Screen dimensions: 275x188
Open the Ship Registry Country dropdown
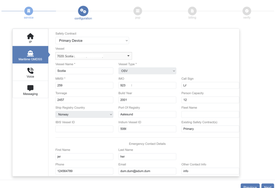coord(84,115)
